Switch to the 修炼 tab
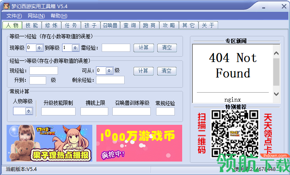Image resolution: width=290 pixels, height=175 pixels. (51, 25)
